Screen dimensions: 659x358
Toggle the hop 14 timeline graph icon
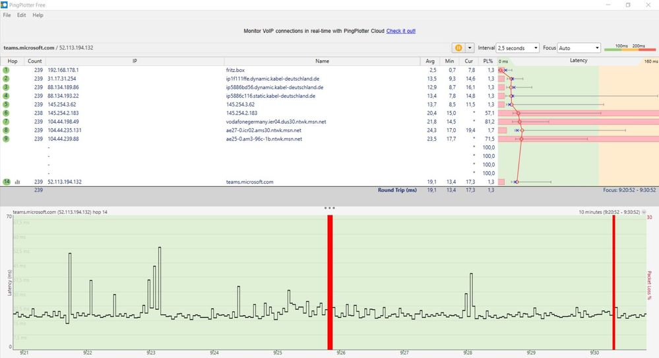click(18, 182)
